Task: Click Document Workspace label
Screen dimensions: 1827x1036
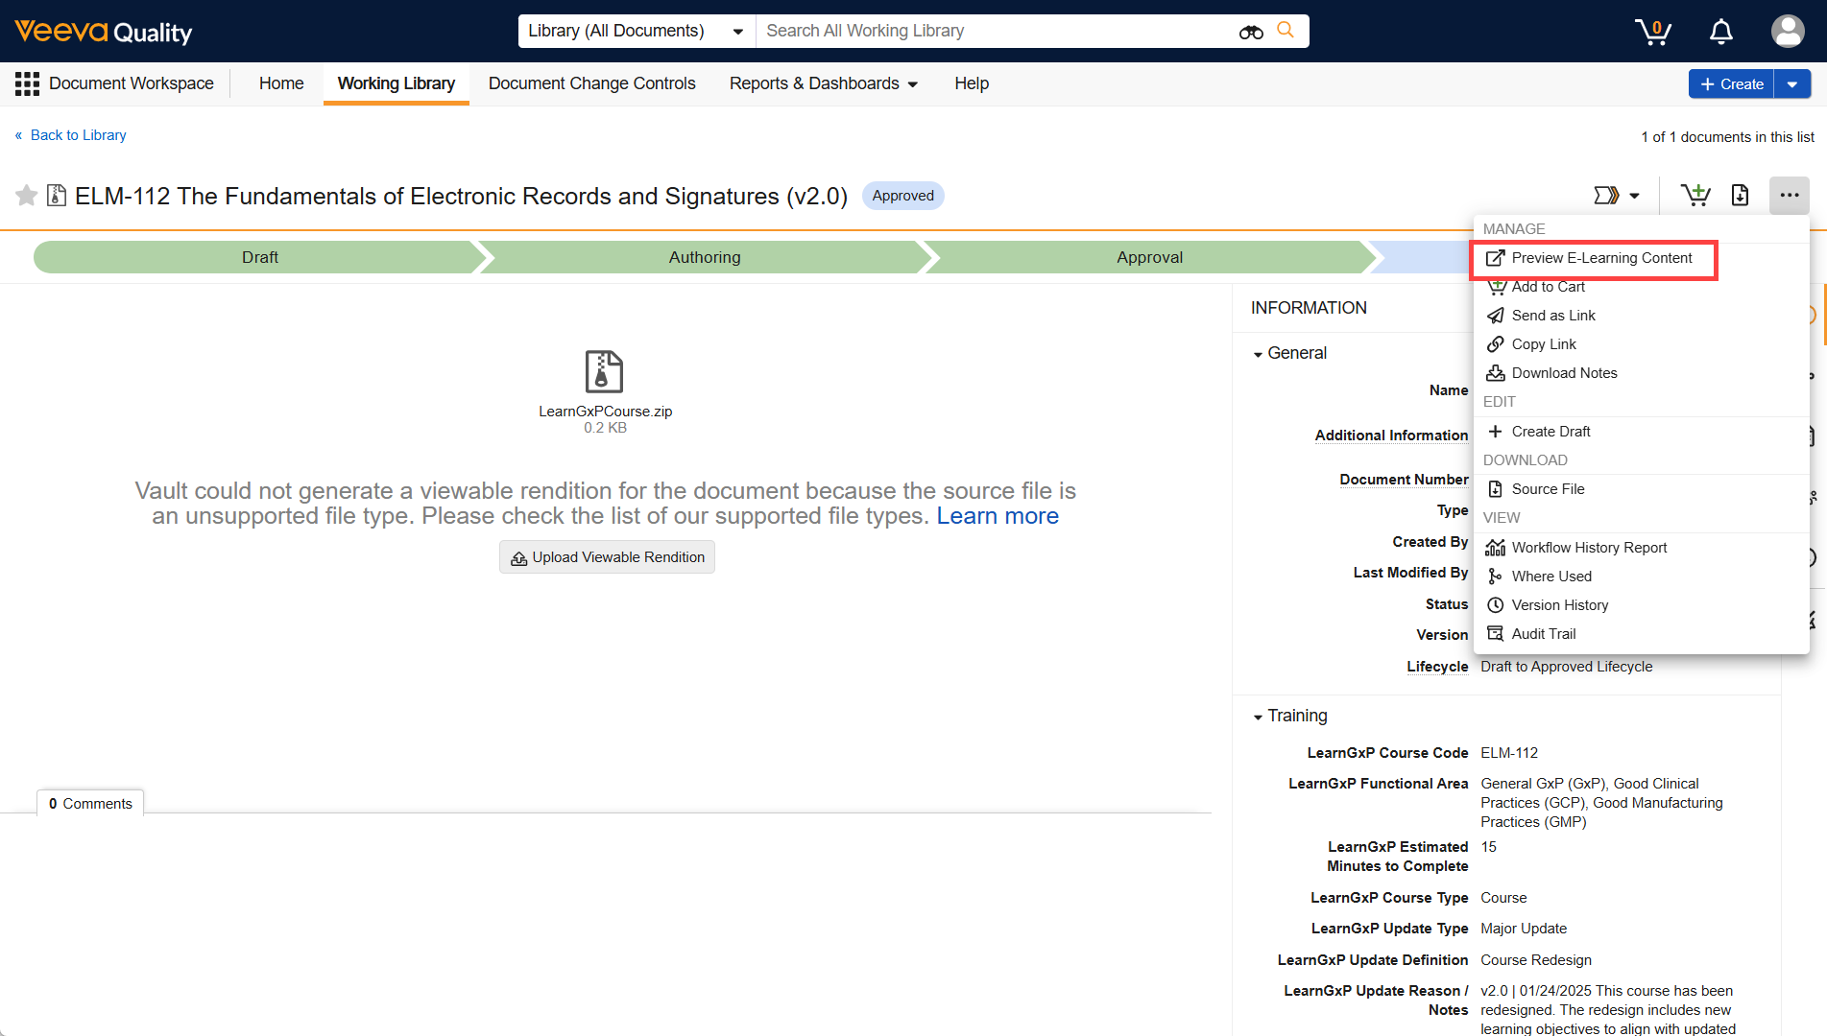Action: pos(132,84)
